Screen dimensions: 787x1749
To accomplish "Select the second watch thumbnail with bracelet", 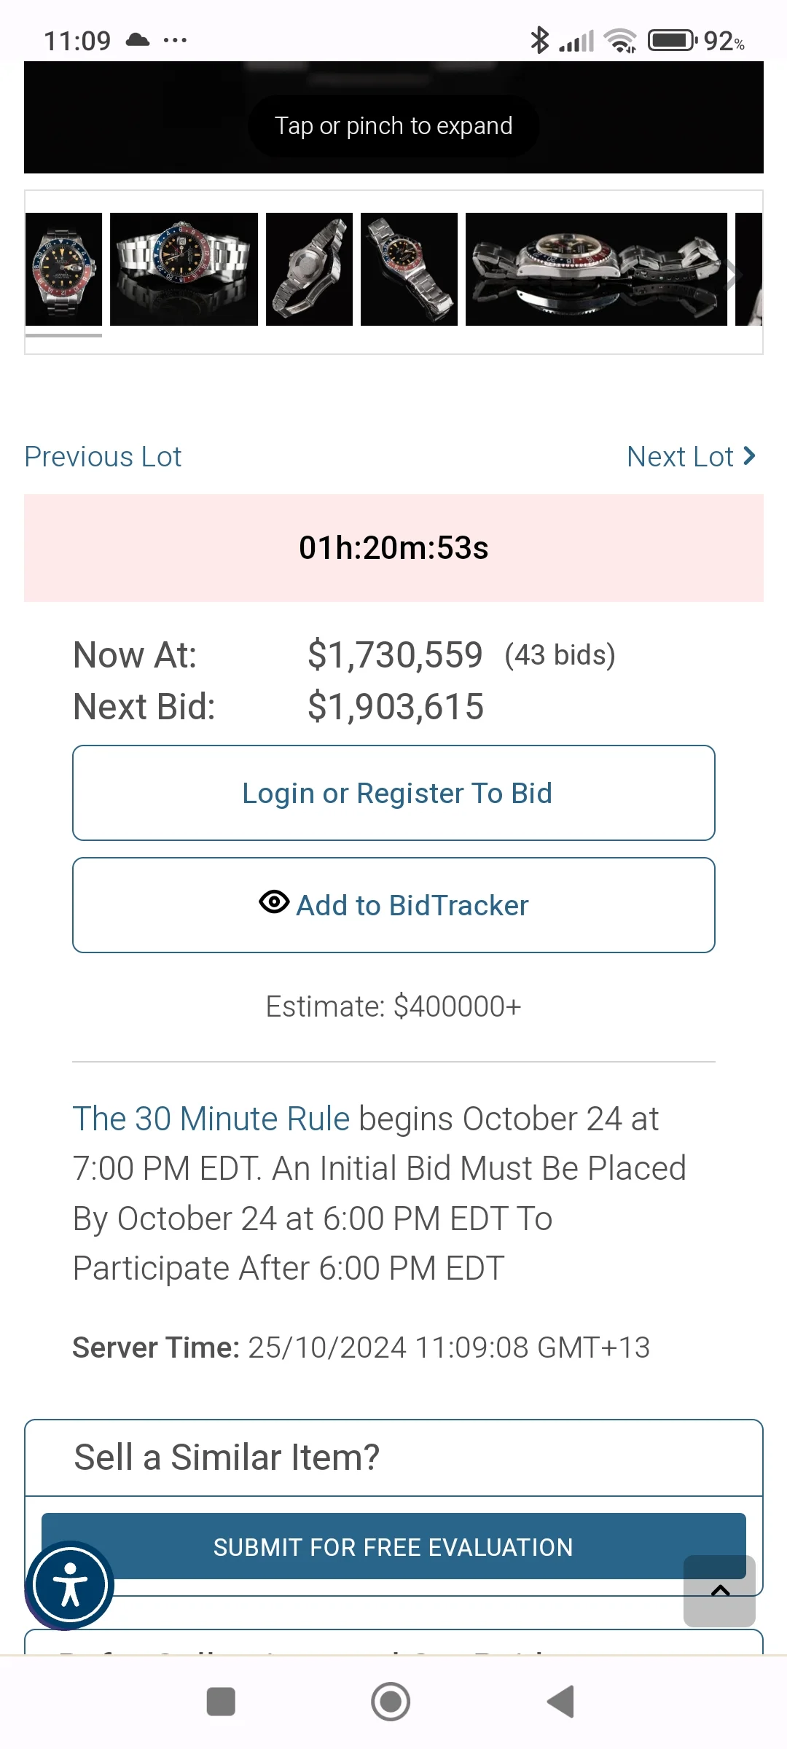I will pyautogui.click(x=184, y=269).
